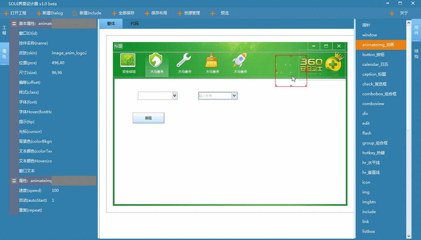Image resolution: width=421 pixels, height=240 pixels.
Task: Open the 属性 side tab
Action: (4, 54)
